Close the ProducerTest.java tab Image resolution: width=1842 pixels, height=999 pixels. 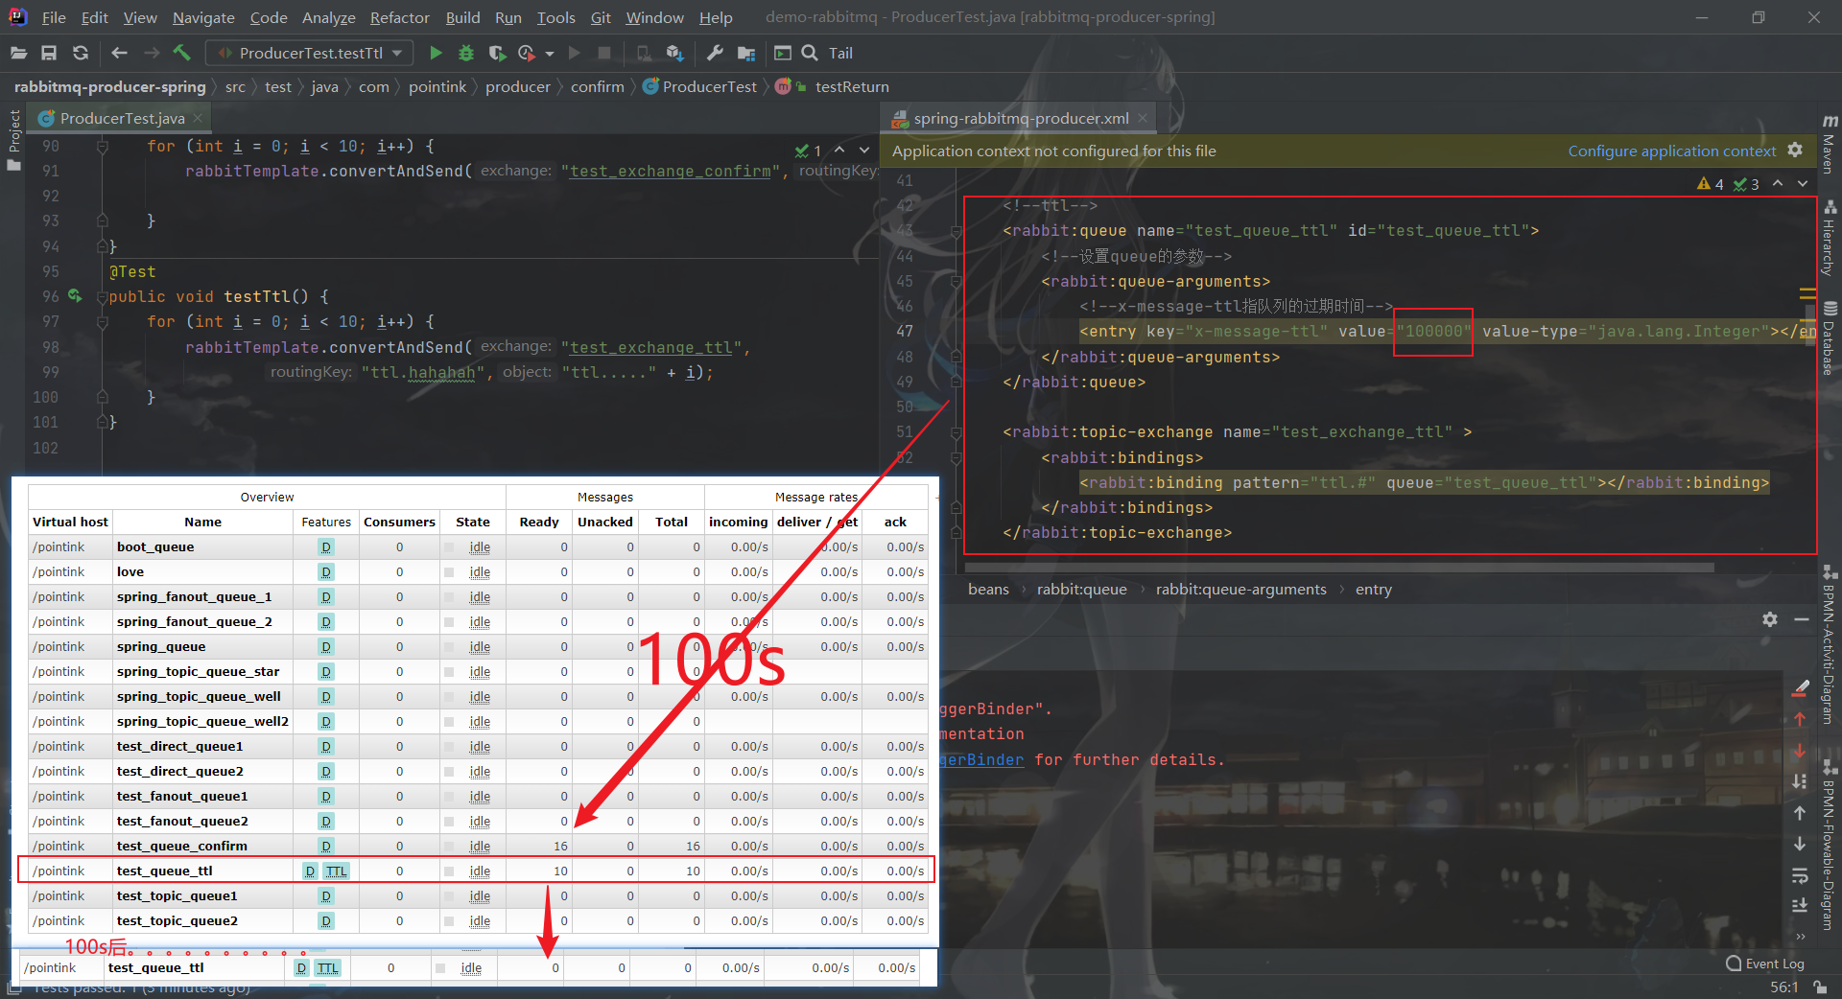198,118
